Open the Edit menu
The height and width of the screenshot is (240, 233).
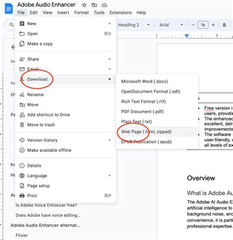(33, 13)
